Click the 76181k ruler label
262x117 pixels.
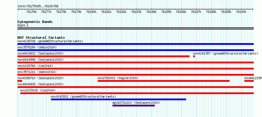point(107,12)
